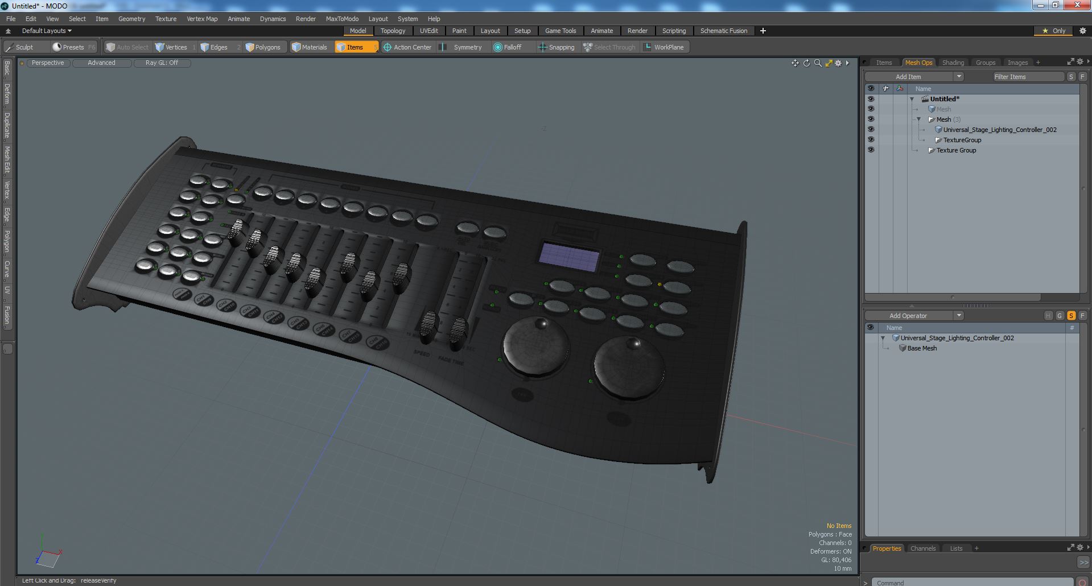This screenshot has width=1092, height=586.
Task: Click the viewport maximize arrow icon
Action: pos(829,63)
